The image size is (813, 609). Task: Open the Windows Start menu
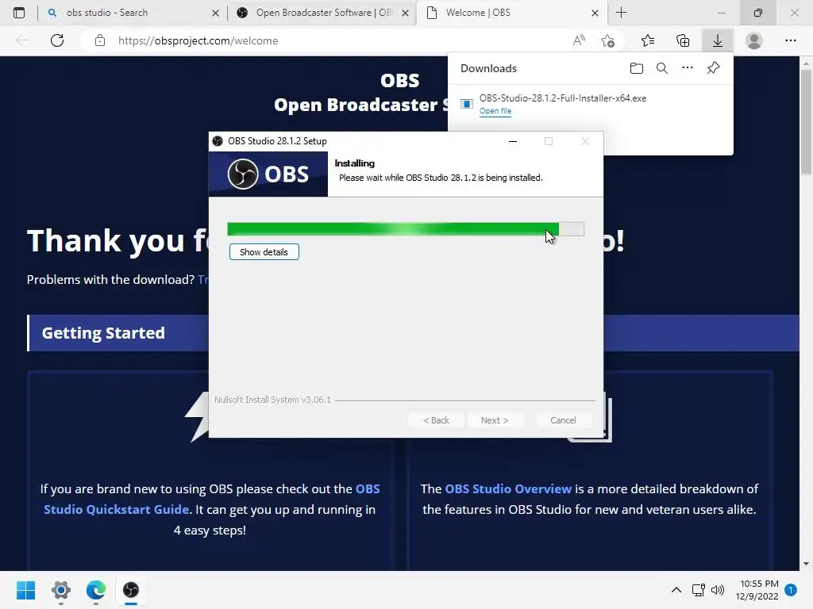pyautogui.click(x=25, y=590)
